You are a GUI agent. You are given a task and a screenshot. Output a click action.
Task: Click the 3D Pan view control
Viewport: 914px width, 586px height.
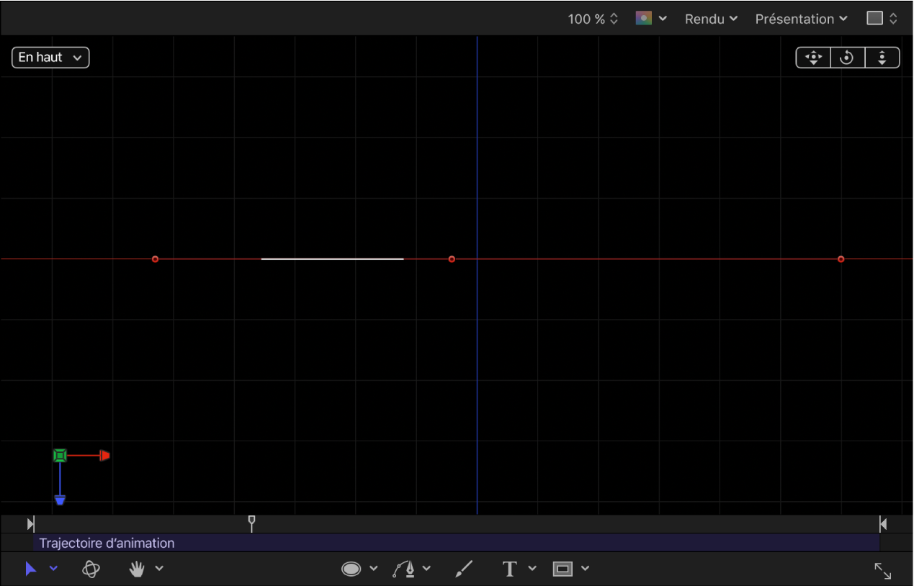(813, 58)
